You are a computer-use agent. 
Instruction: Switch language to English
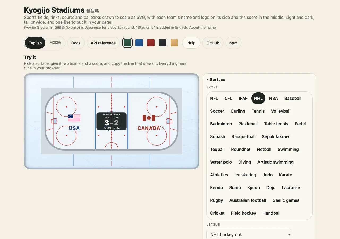(35, 43)
